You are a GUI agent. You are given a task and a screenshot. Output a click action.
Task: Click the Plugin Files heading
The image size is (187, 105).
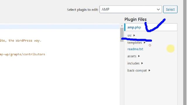pyautogui.click(x=136, y=19)
